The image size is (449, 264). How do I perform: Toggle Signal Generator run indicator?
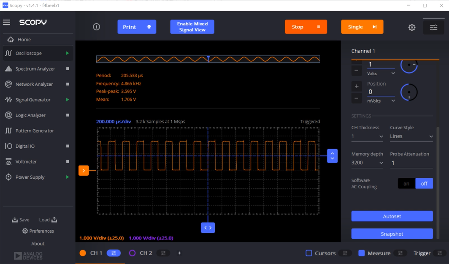click(68, 100)
